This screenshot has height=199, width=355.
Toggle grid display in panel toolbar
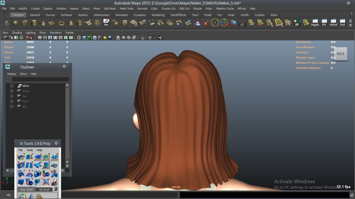(40, 38)
